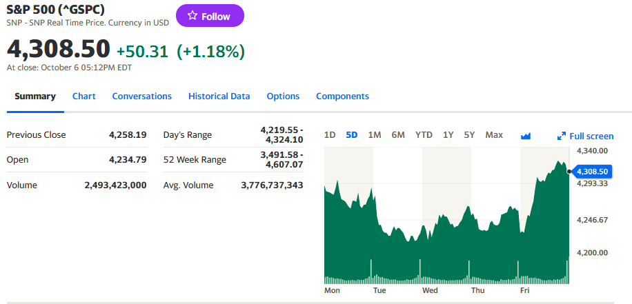Screen dimensions: 632x304
Task: Open the Chart tab
Action: (84, 97)
